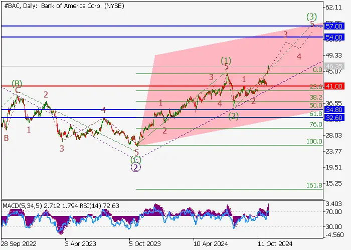Select the green (B) wave label
The width and height of the screenshot is (351, 250).
[17, 83]
